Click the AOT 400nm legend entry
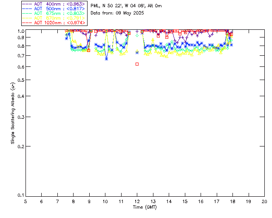Screen dimensions: 272x218 click(54, 4)
